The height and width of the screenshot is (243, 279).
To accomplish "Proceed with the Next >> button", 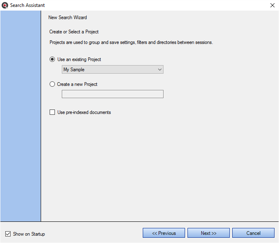I will pyautogui.click(x=209, y=233).
